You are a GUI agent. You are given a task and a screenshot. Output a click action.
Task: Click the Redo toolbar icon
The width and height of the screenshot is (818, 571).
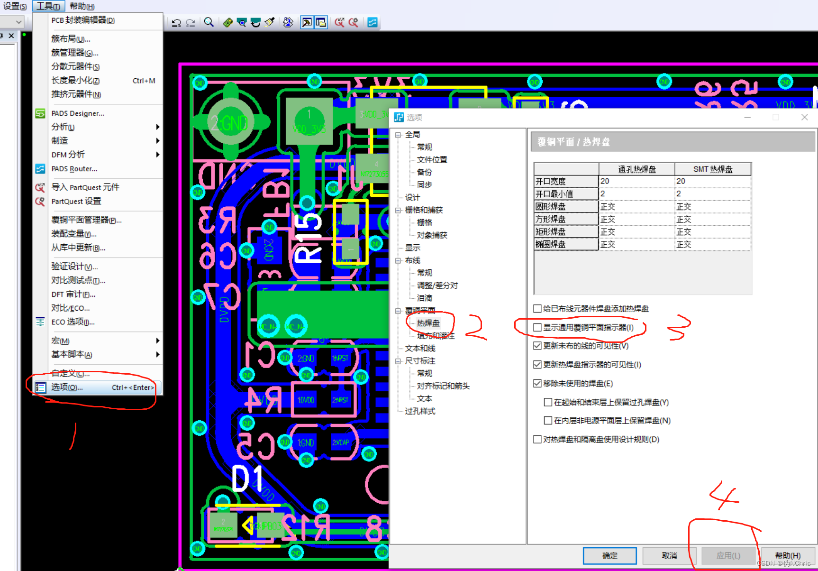(x=191, y=22)
